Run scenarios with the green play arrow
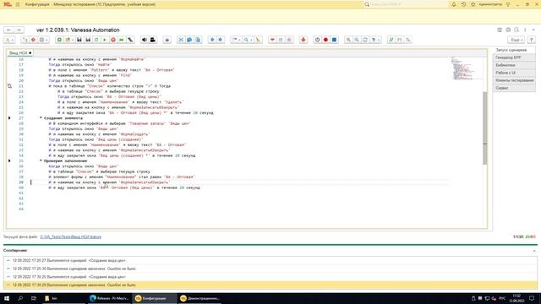The height and width of the screenshot is (304, 541). pos(105,40)
